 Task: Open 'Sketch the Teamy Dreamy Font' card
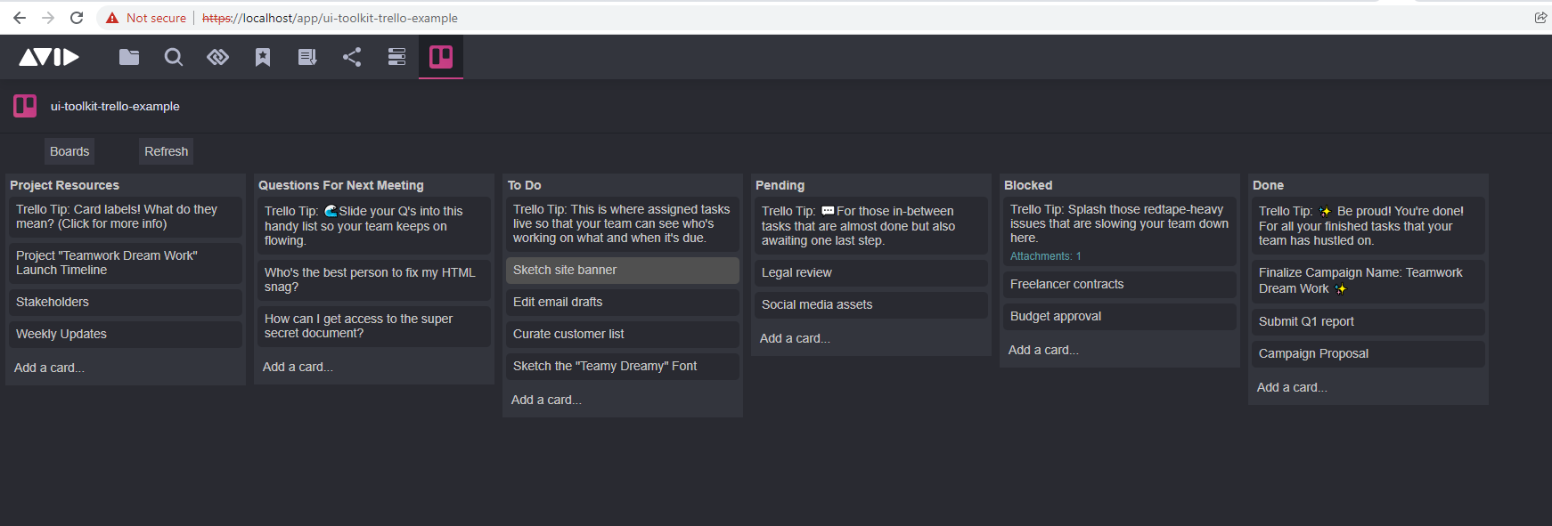click(x=623, y=366)
